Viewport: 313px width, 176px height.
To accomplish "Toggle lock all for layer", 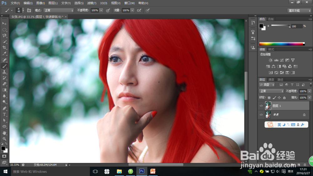I will click(x=284, y=98).
